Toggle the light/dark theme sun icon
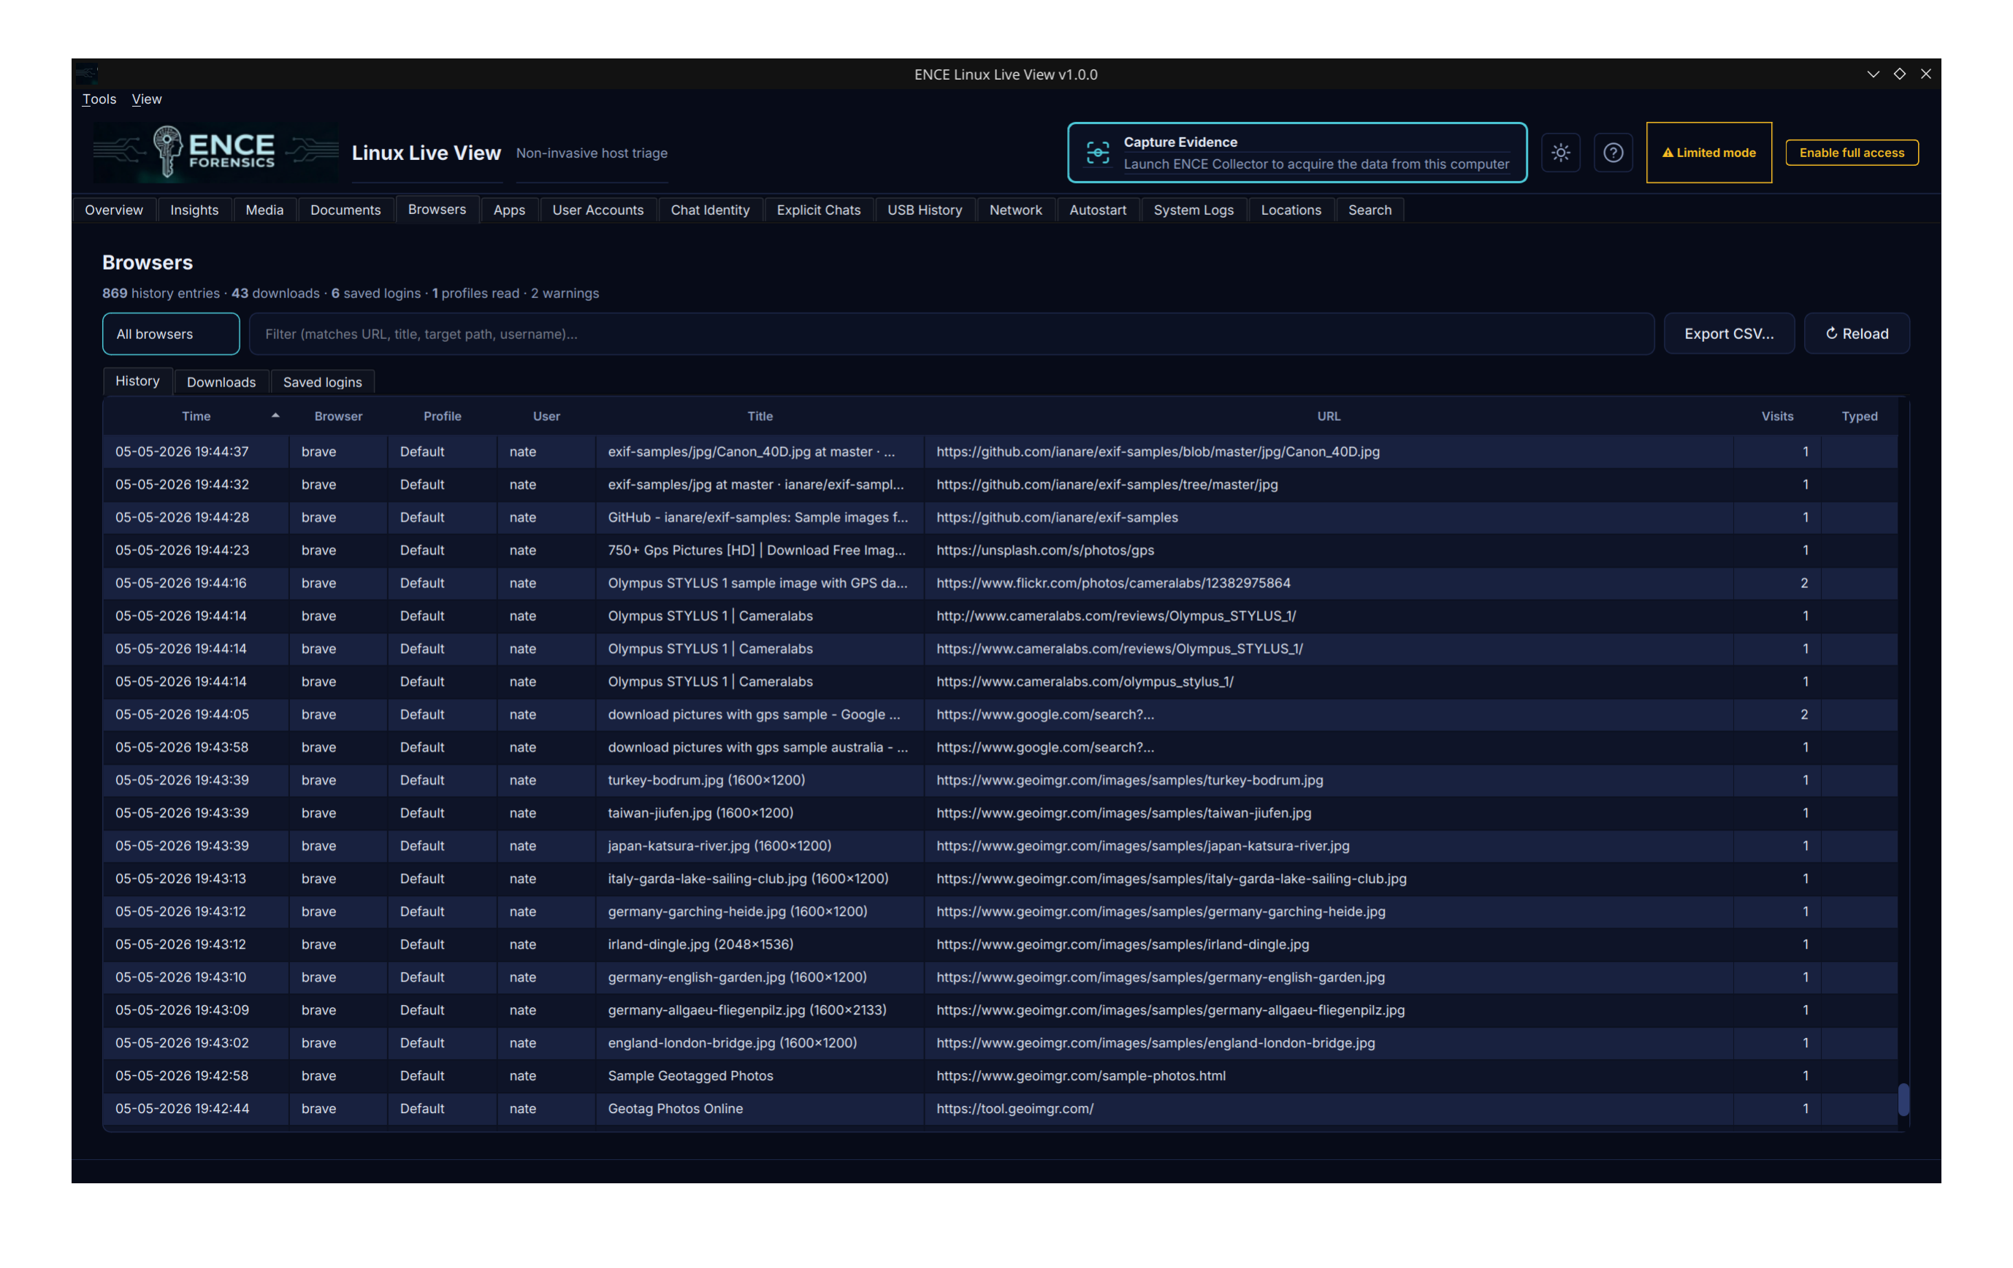The image size is (2013, 1268). [x=1560, y=152]
